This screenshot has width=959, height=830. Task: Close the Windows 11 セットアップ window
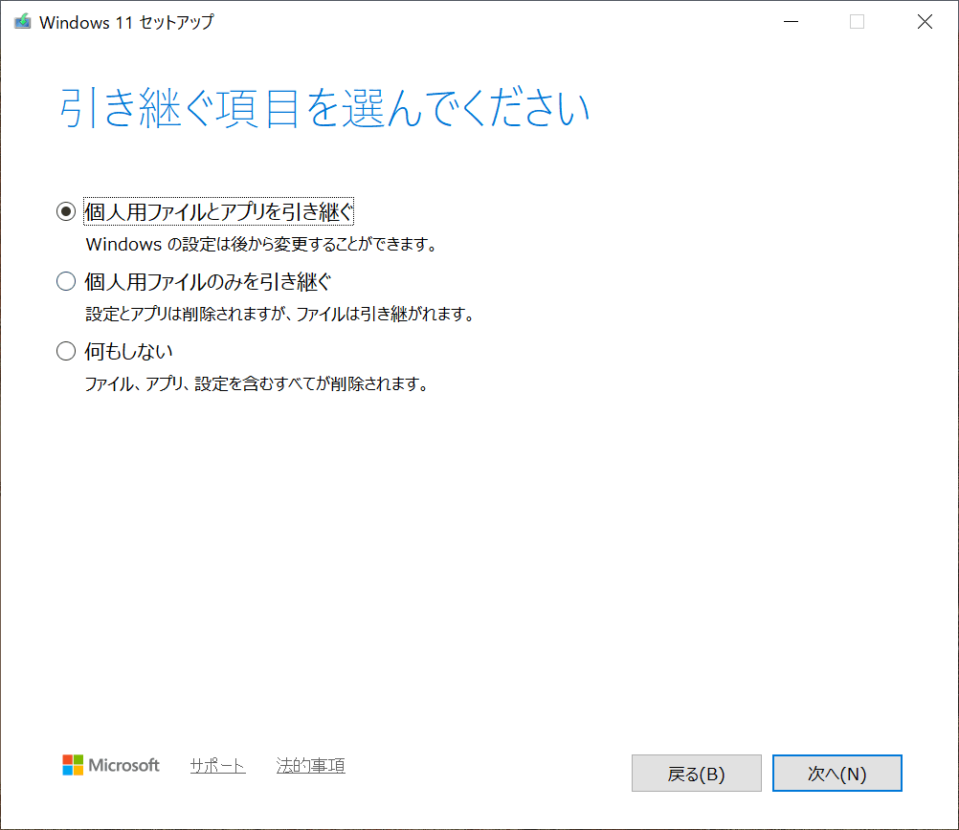pyautogui.click(x=925, y=22)
